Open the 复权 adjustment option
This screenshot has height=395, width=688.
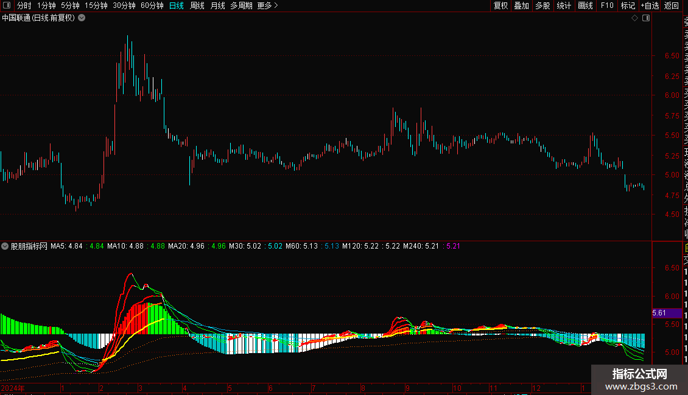point(500,5)
